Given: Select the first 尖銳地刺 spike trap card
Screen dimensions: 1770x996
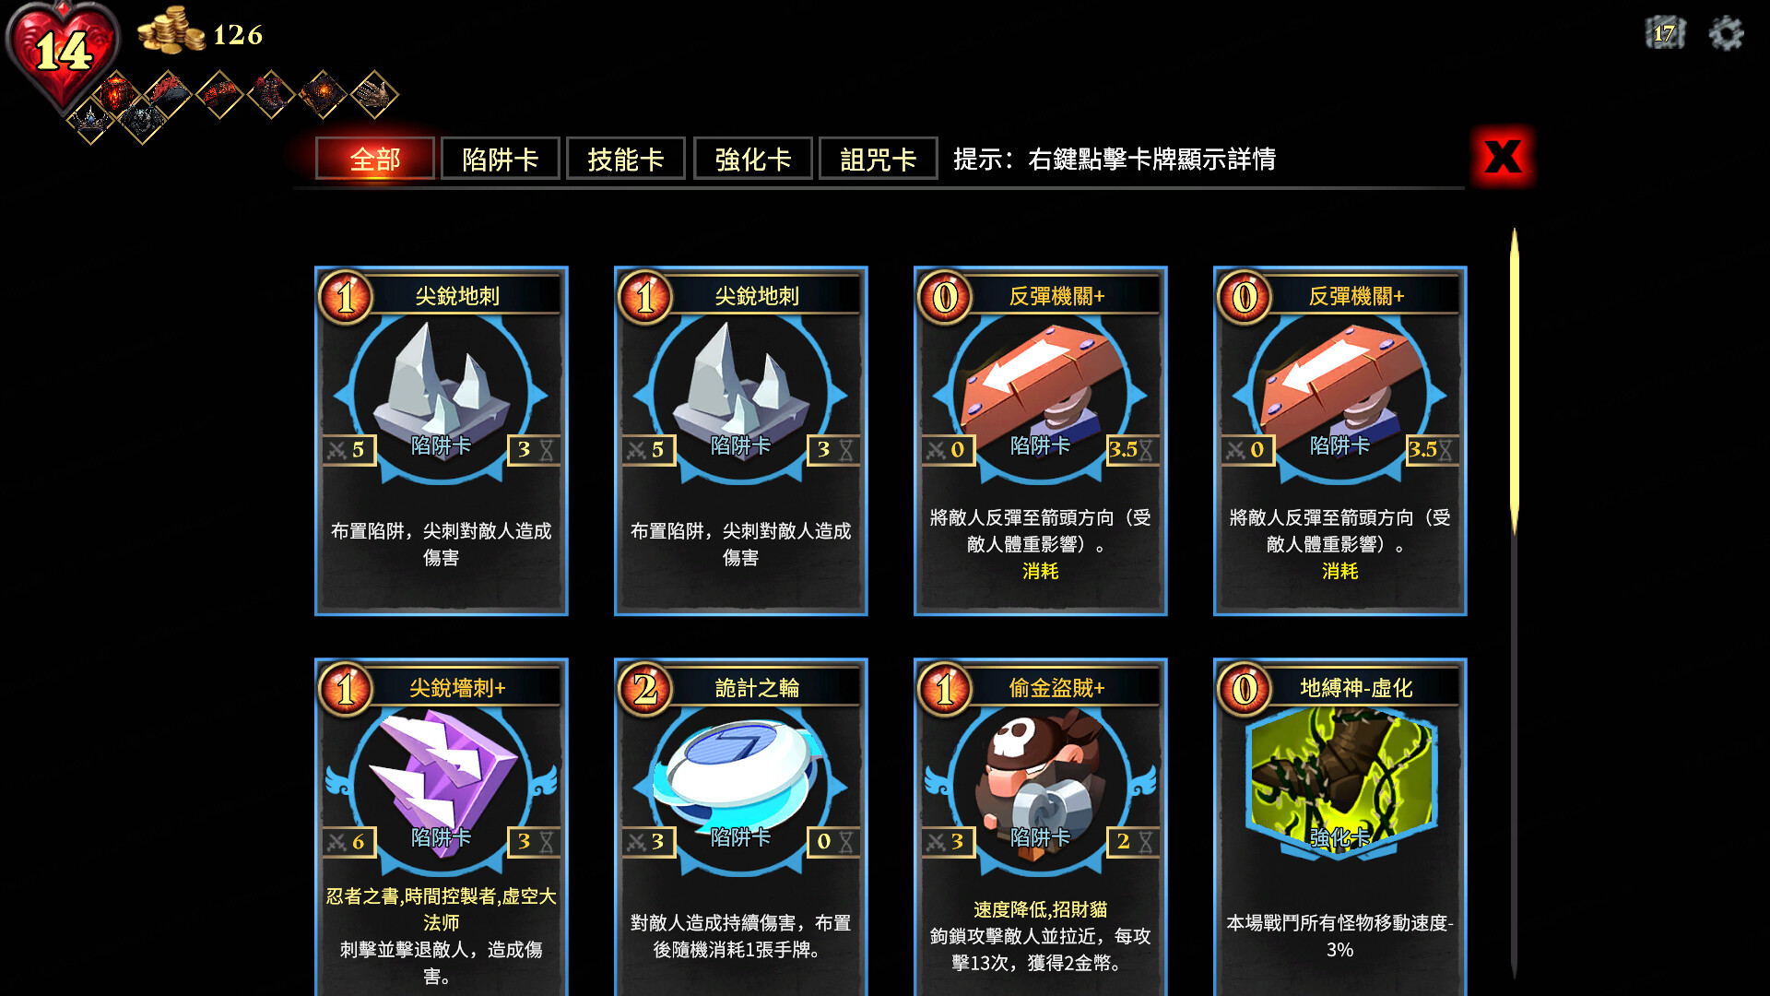Looking at the screenshot, I should pyautogui.click(x=442, y=441).
